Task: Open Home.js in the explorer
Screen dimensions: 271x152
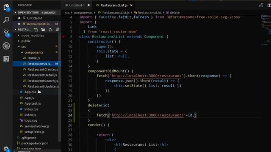Action: (34, 58)
